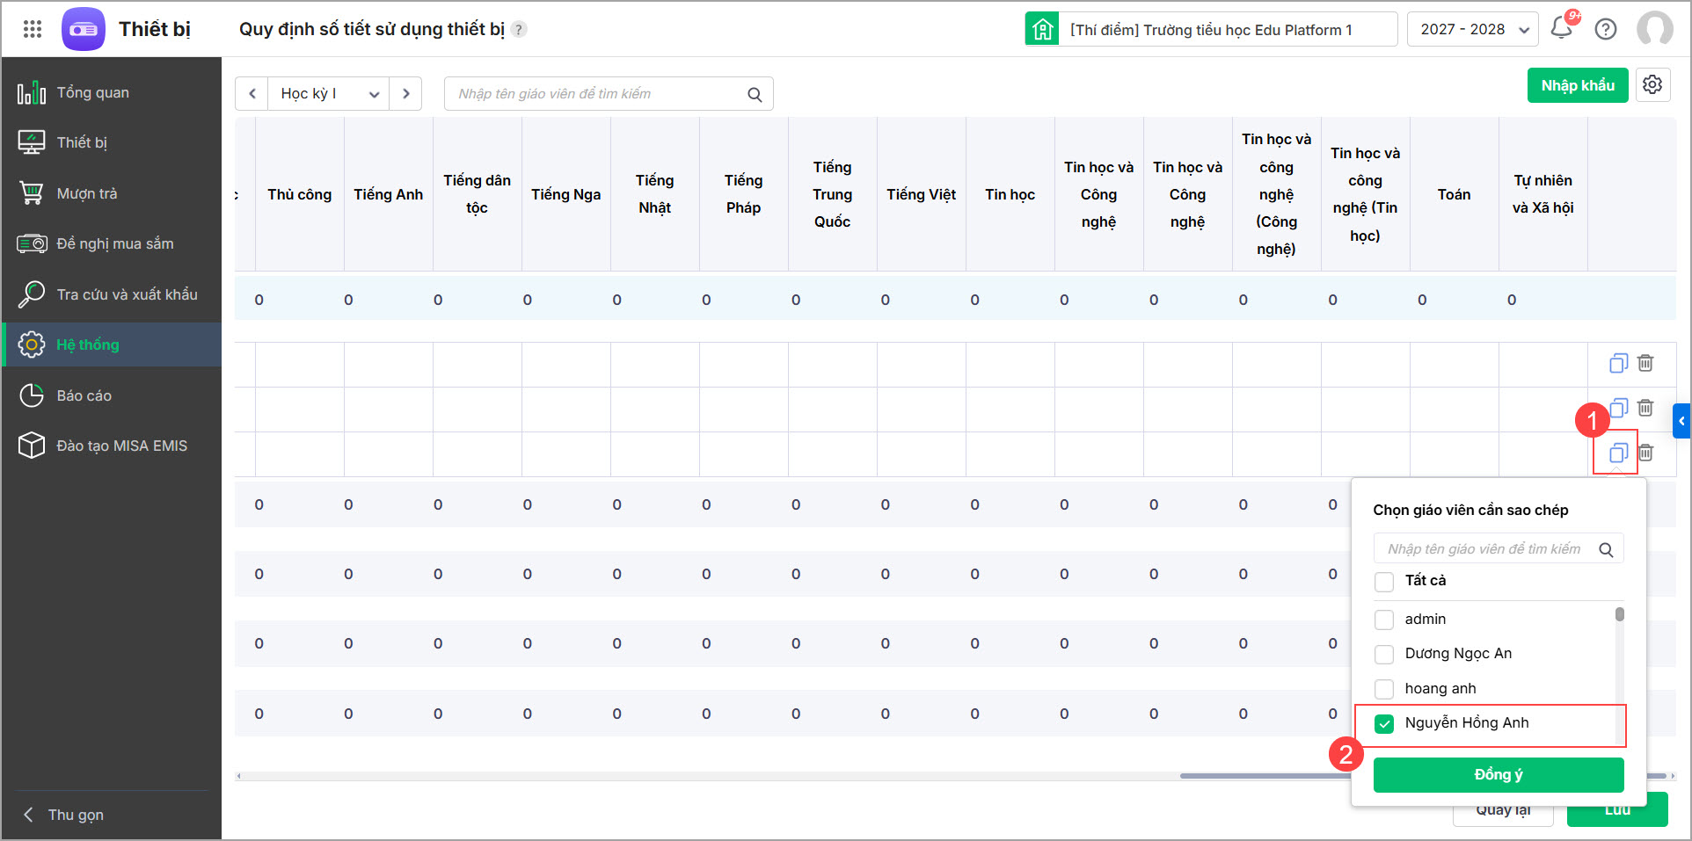This screenshot has height=841, width=1692.
Task: Click the notification bell icon
Action: pos(1561,28)
